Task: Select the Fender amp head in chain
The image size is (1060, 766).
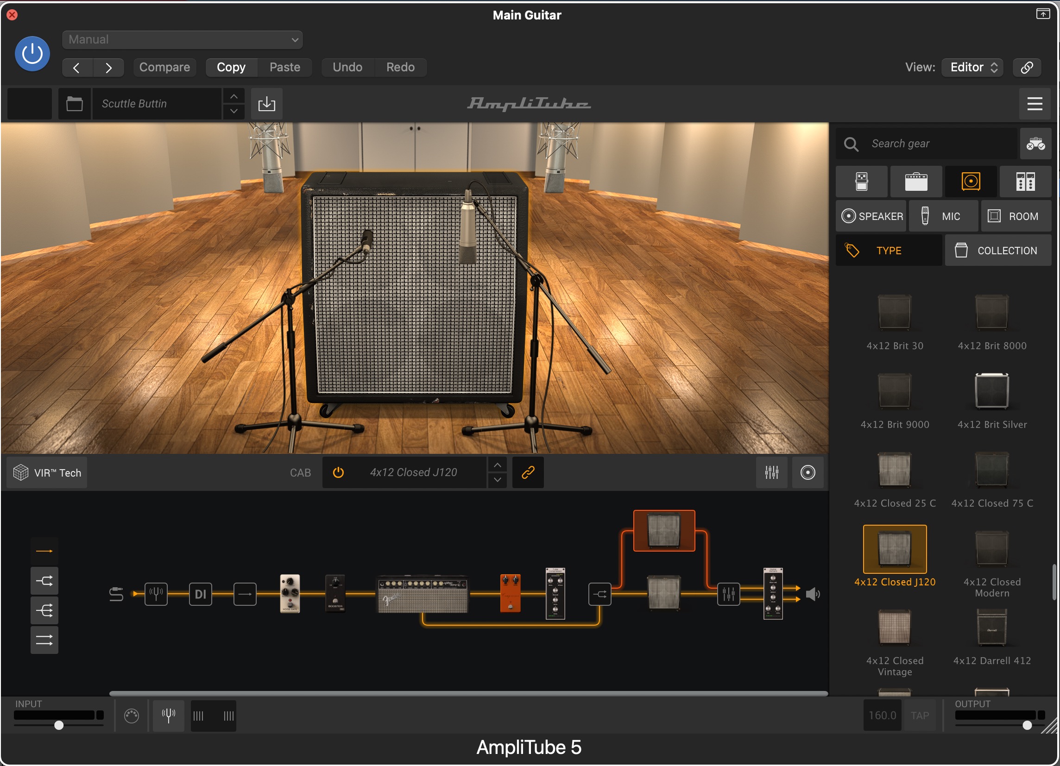Action: (x=423, y=594)
